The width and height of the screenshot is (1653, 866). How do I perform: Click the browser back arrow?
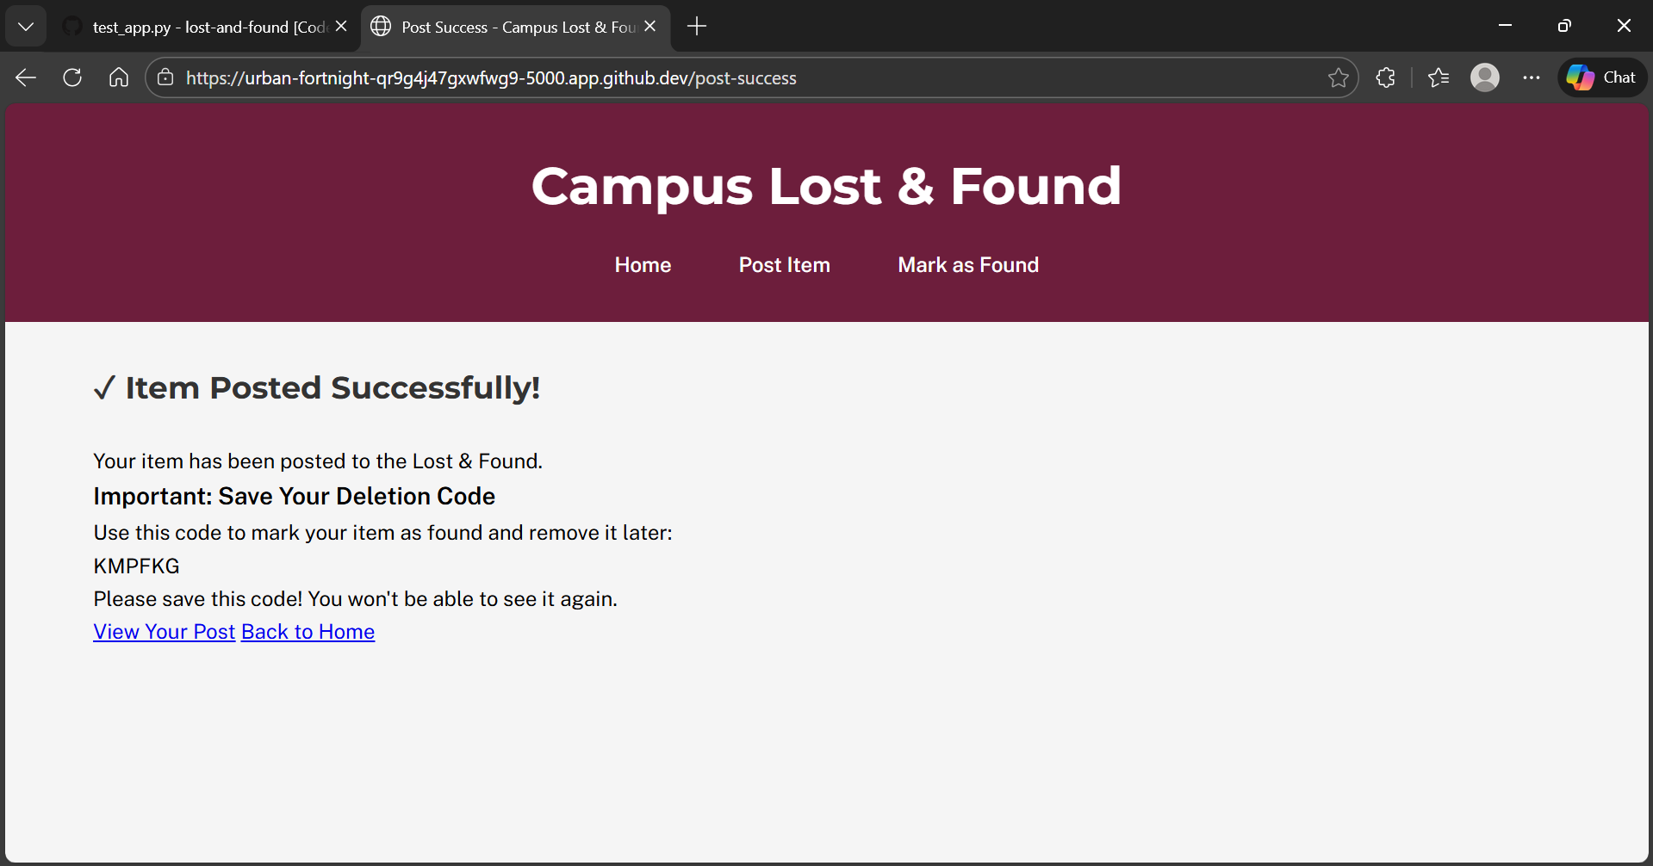click(x=26, y=77)
